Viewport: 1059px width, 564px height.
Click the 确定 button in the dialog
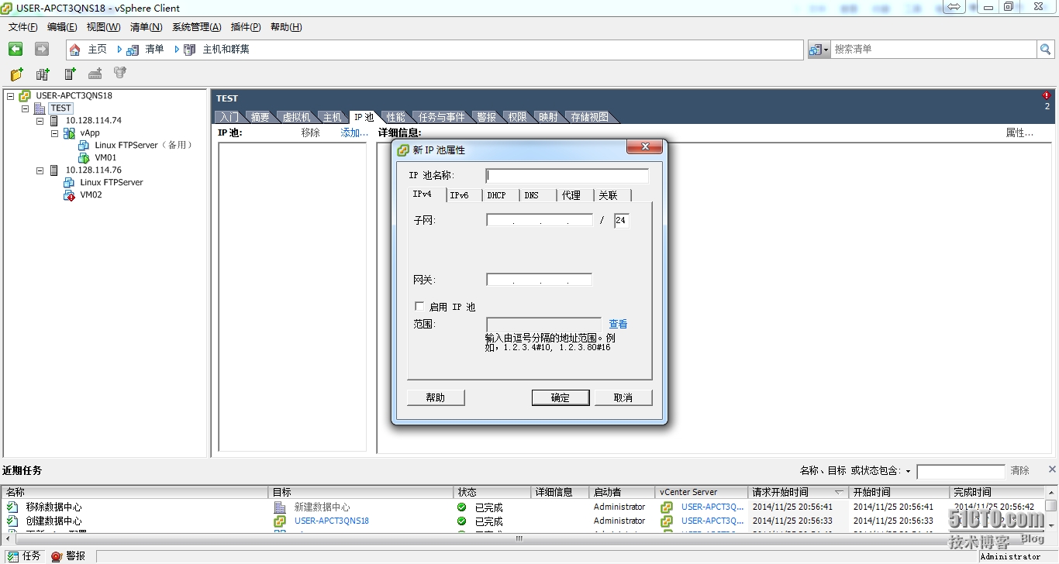pyautogui.click(x=561, y=397)
